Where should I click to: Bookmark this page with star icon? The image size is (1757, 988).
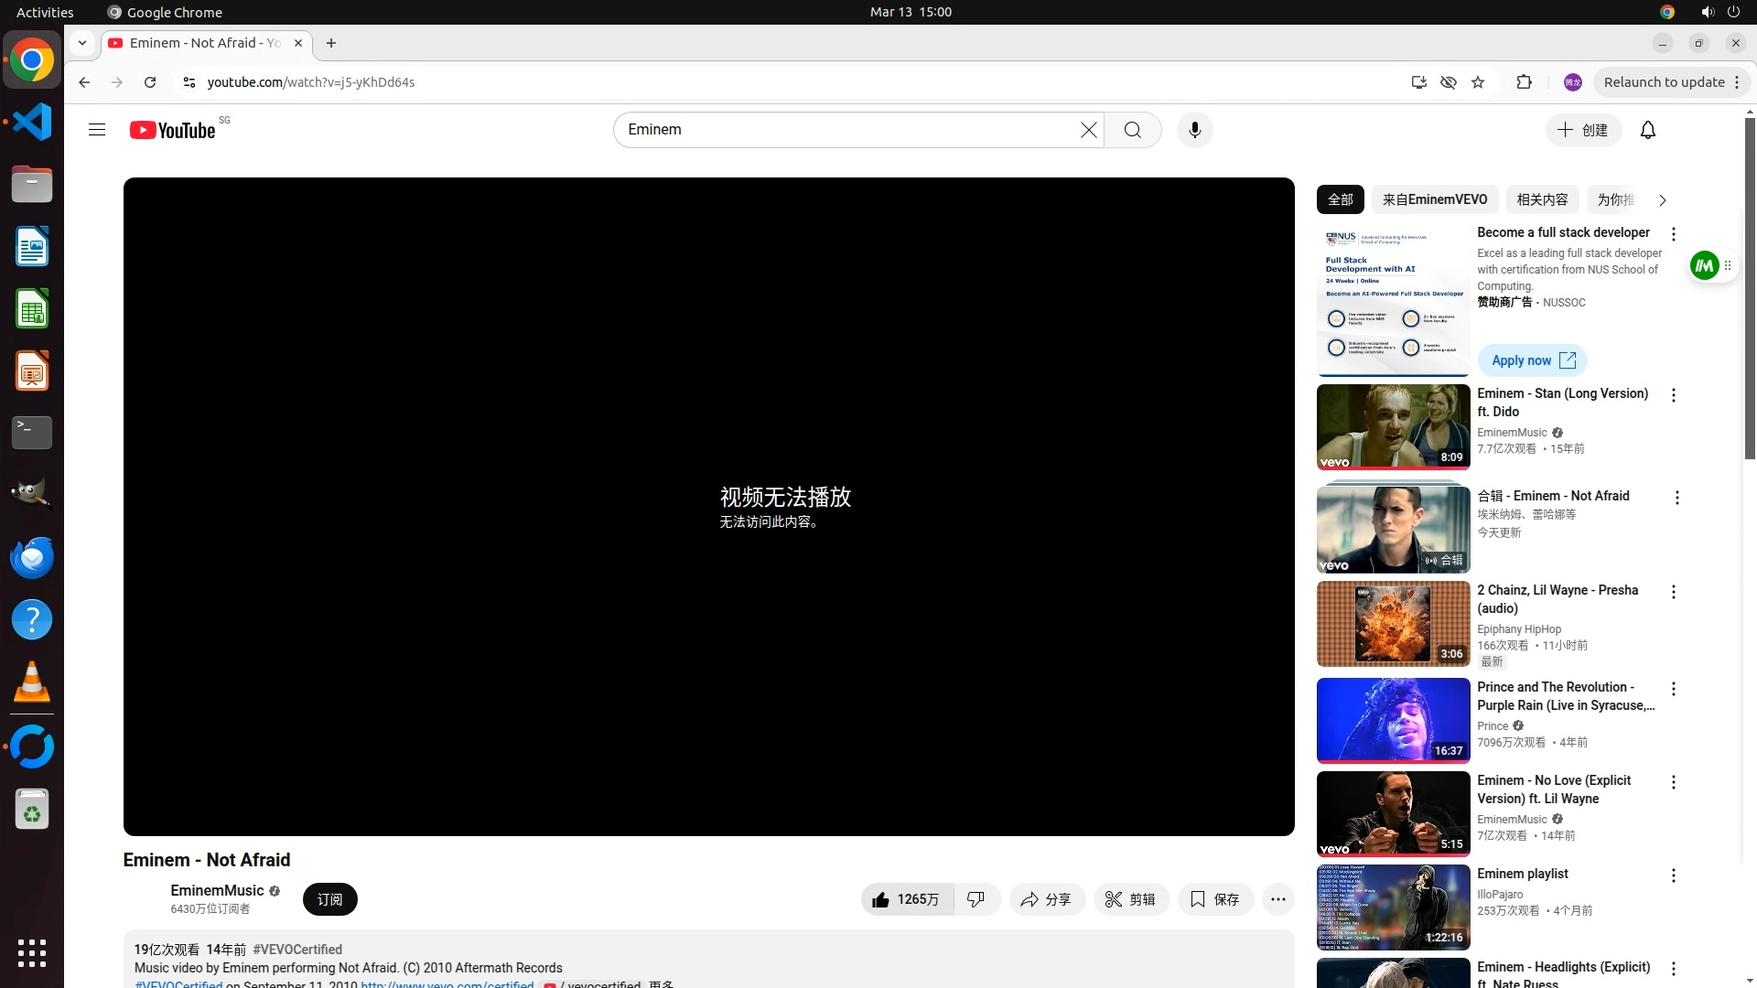click(x=1477, y=82)
